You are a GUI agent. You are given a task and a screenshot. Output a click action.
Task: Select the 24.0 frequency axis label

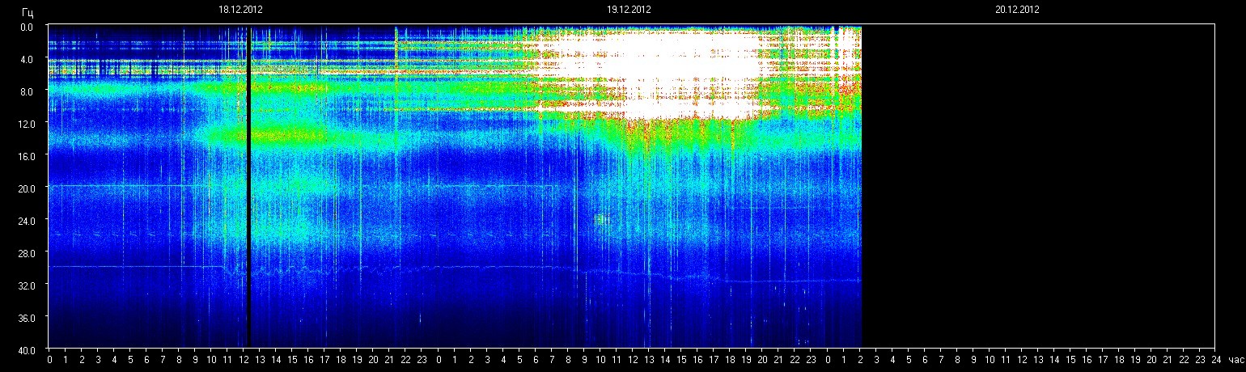click(x=25, y=221)
